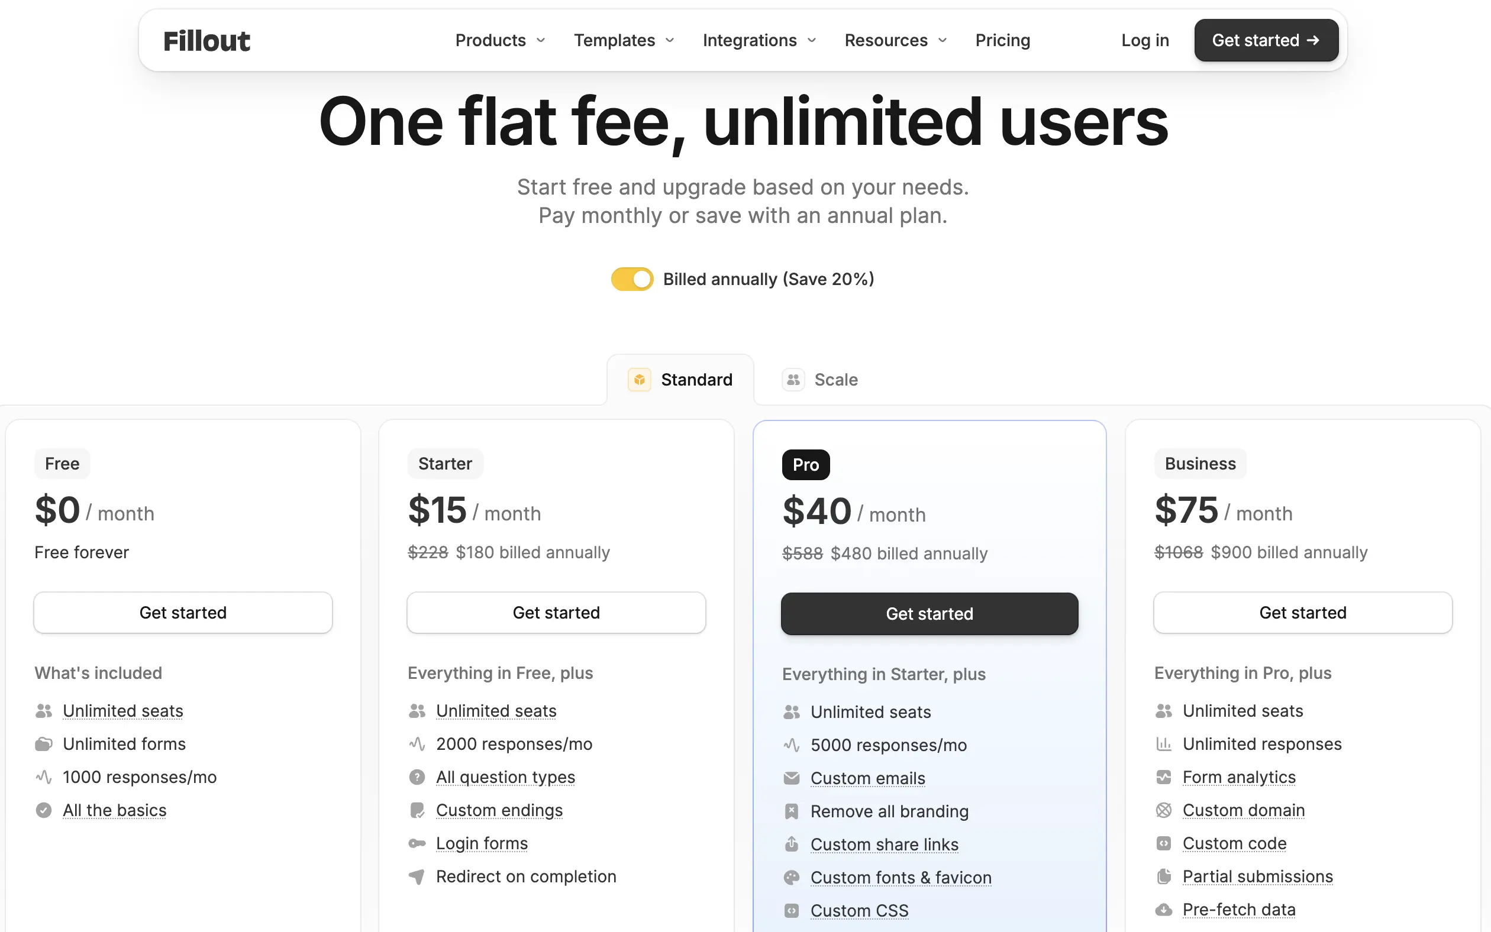
Task: Click the Custom emails envelope icon
Action: 791,778
